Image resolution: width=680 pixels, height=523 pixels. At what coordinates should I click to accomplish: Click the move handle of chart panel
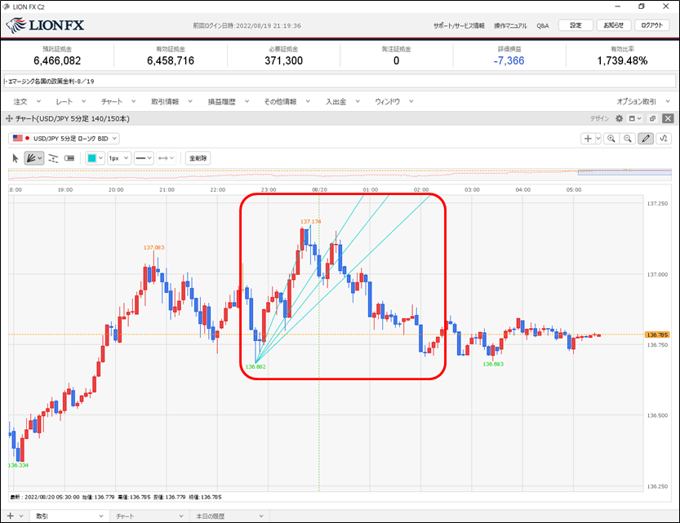(9, 119)
